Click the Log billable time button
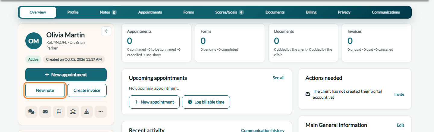The height and width of the screenshot is (132, 434). click(x=206, y=102)
